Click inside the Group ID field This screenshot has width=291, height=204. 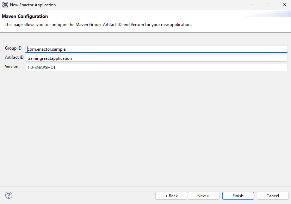[x=106, y=49]
